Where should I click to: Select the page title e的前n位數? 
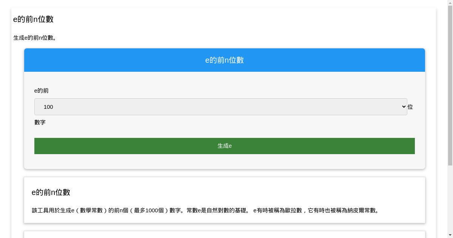tap(33, 19)
